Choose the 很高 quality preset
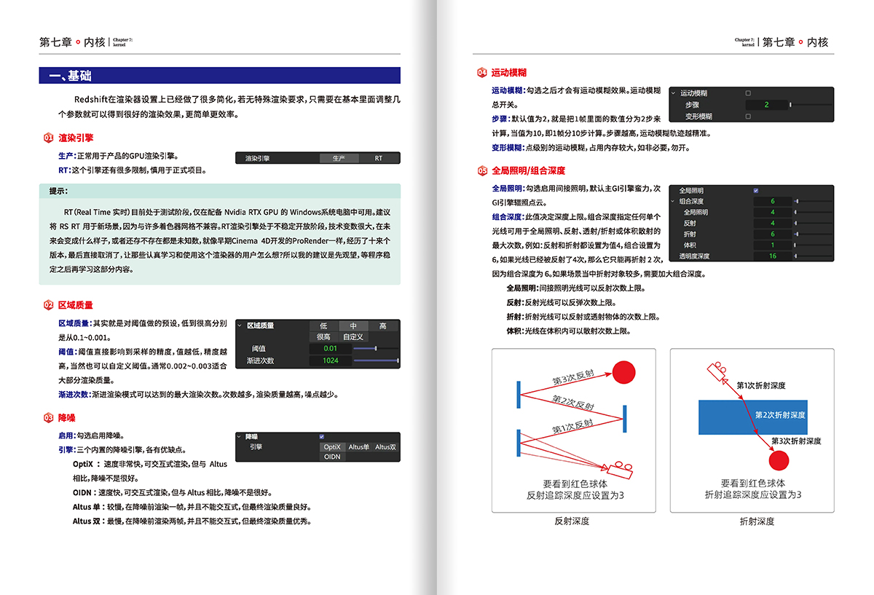Image resolution: width=874 pixels, height=595 pixels. click(x=323, y=337)
